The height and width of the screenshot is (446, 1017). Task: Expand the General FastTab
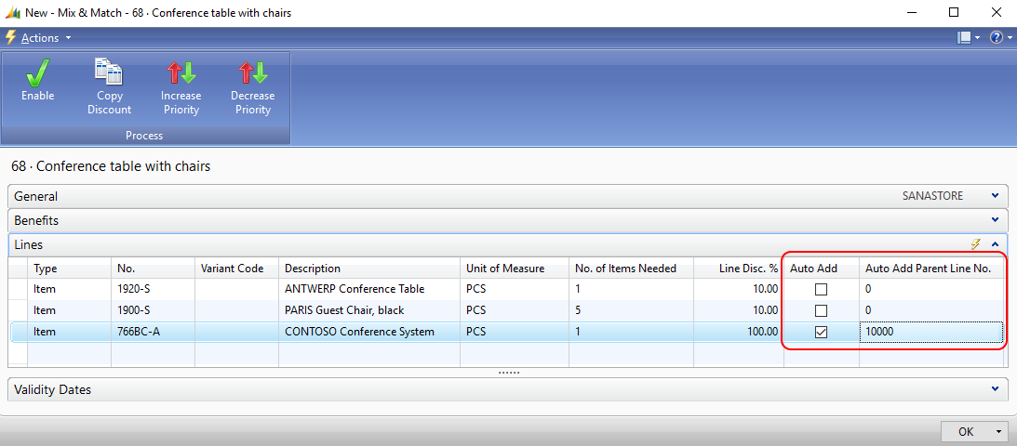(x=995, y=195)
